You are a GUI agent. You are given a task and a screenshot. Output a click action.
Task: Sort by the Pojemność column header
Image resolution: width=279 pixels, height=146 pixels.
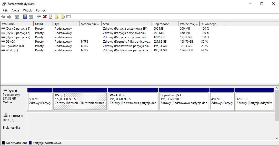pos(165,24)
